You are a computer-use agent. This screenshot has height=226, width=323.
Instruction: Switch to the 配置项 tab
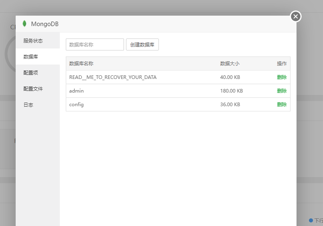tap(38, 73)
